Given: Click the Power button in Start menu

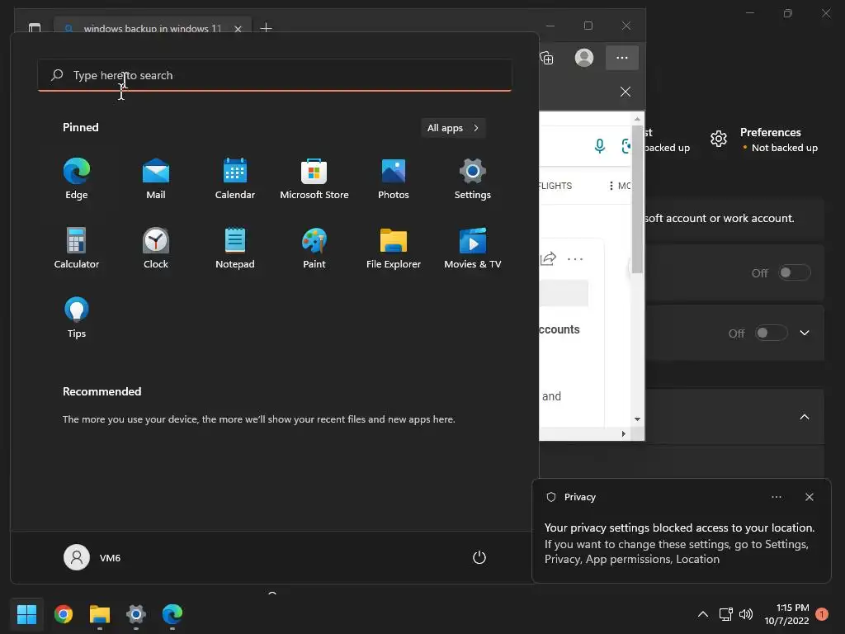Looking at the screenshot, I should (x=479, y=557).
